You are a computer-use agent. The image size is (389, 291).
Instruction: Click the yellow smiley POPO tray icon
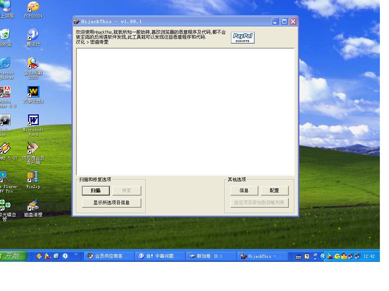point(337,257)
